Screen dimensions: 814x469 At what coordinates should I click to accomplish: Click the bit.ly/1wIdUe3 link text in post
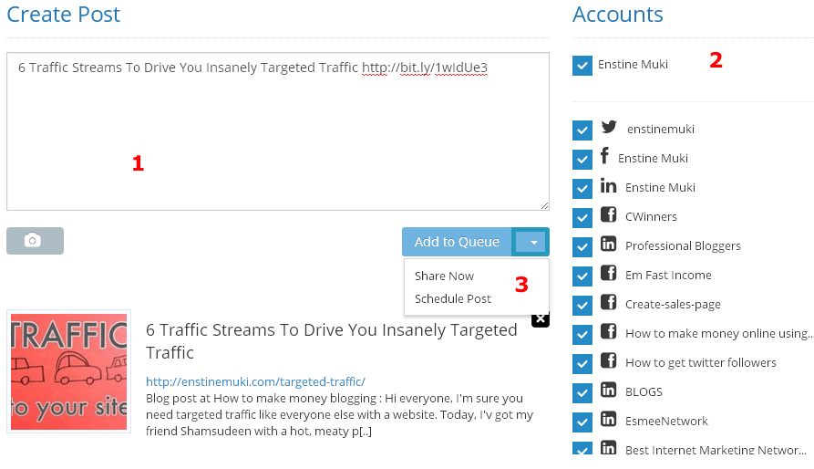[x=425, y=68]
